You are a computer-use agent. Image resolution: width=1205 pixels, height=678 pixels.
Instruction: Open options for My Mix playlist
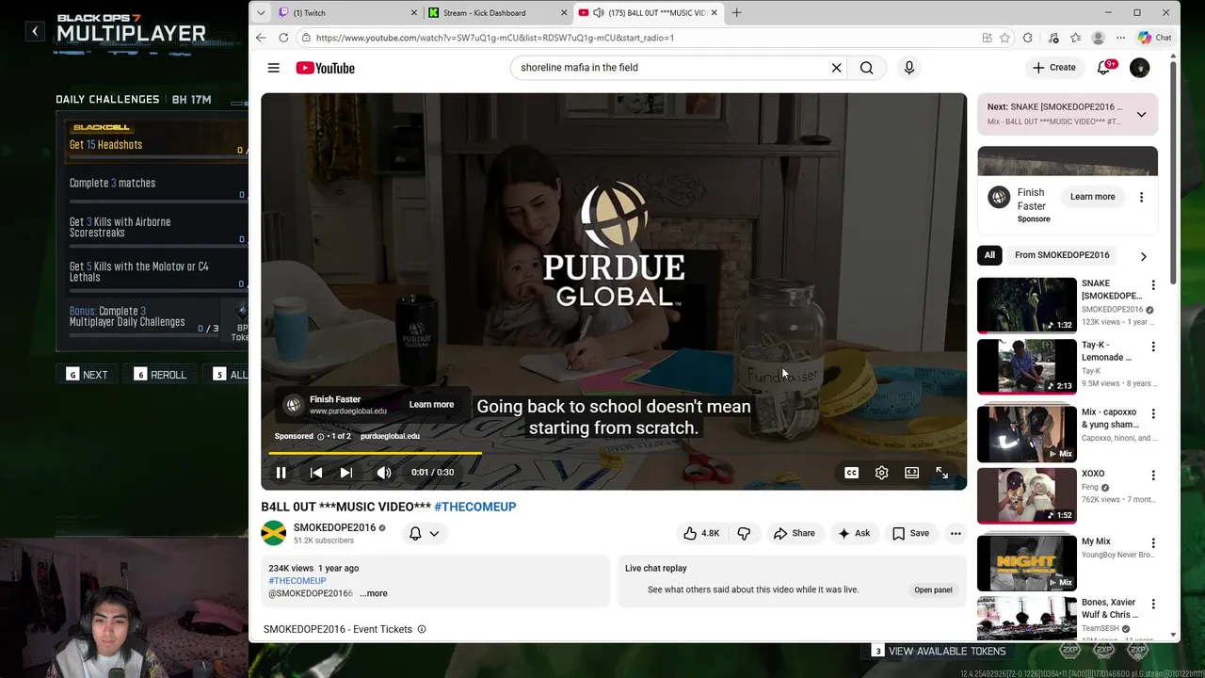1153,543
